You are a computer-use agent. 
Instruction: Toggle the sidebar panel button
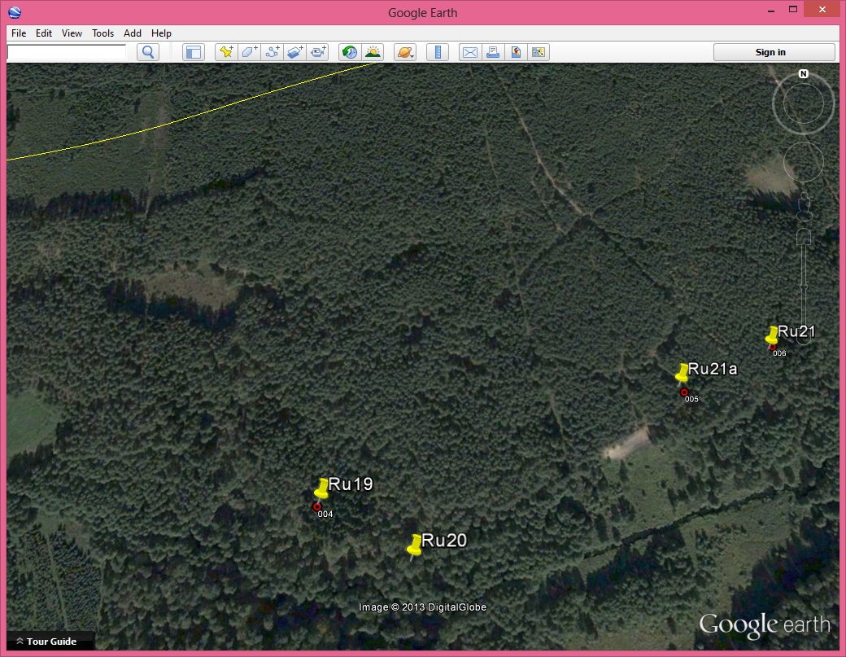click(193, 52)
